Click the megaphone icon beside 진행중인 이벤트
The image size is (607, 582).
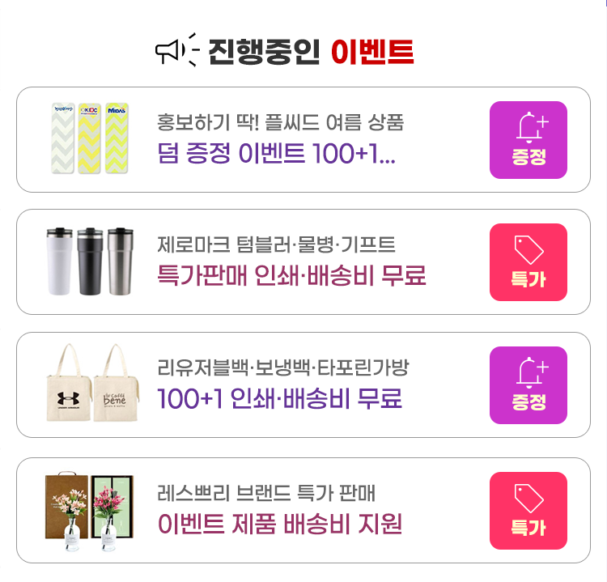[x=177, y=51]
